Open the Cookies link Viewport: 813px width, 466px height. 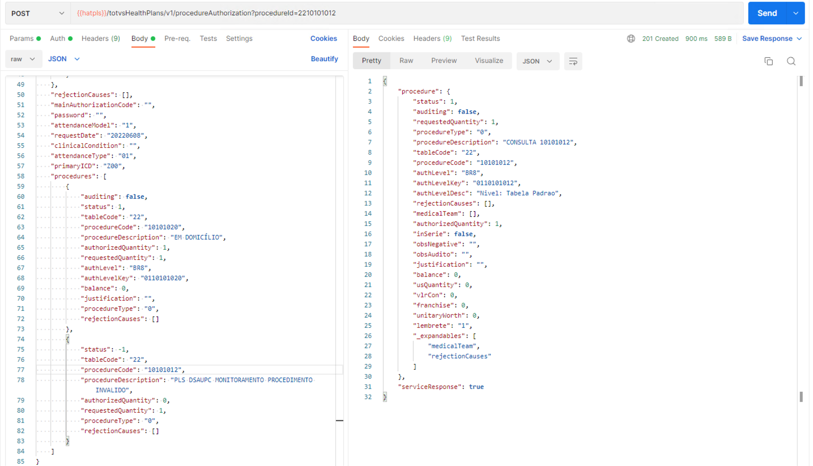click(324, 39)
